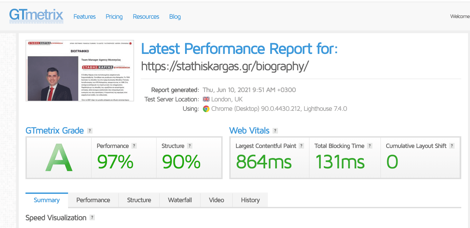Click the grade A letter

tap(59, 157)
